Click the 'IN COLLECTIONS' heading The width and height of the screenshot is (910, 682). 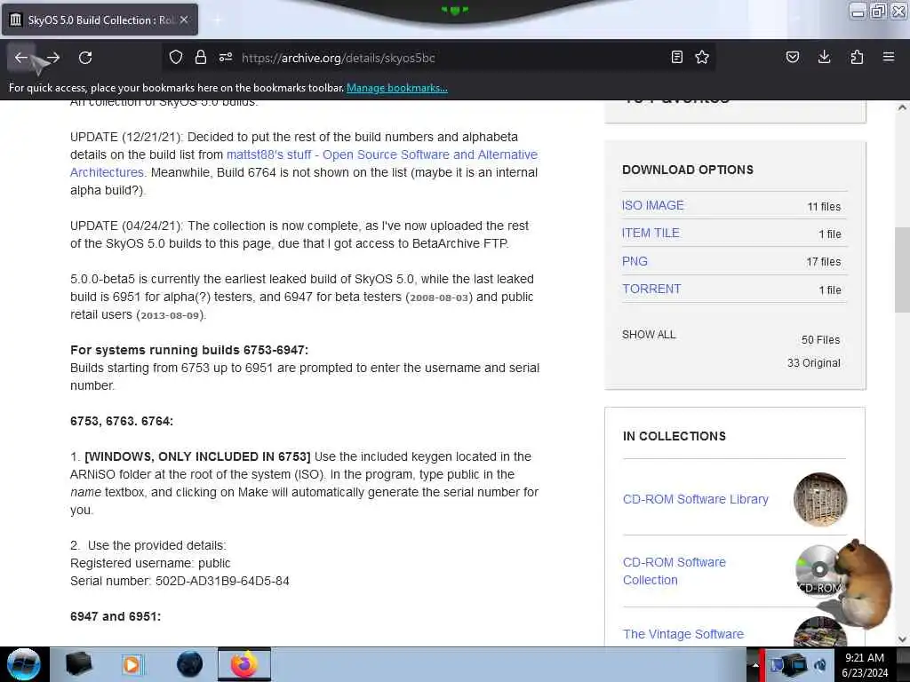pyautogui.click(x=674, y=436)
